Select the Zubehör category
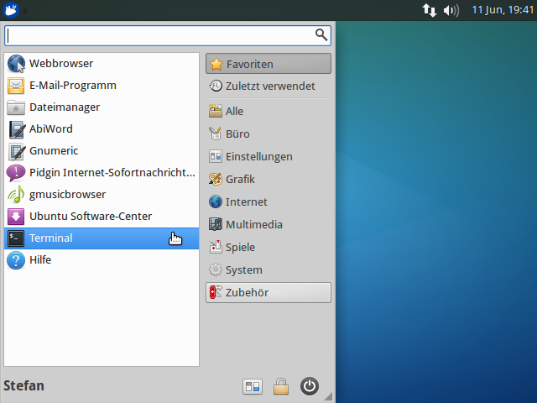 point(268,292)
